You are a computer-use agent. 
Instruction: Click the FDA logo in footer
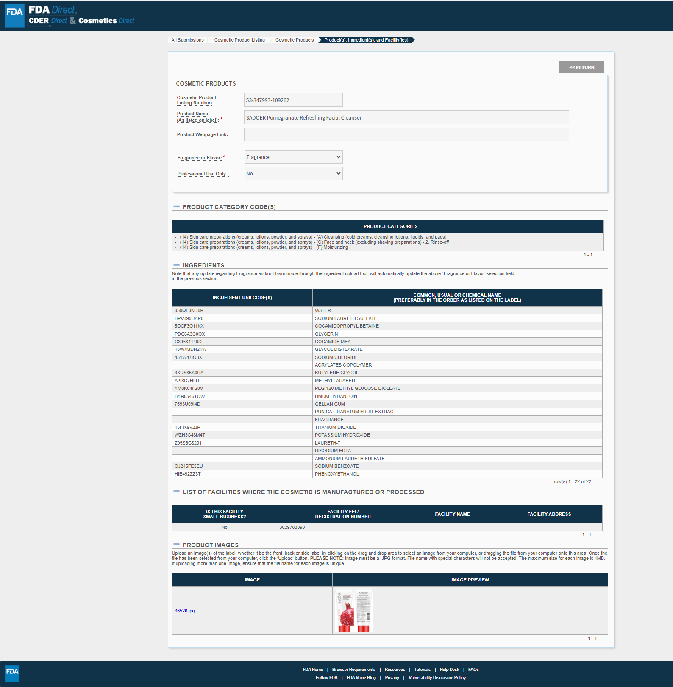coord(12,673)
